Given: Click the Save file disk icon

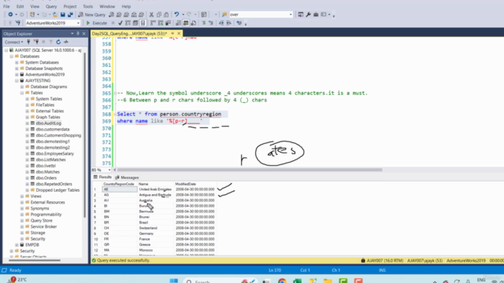Looking at the screenshot, I should pos(63,14).
